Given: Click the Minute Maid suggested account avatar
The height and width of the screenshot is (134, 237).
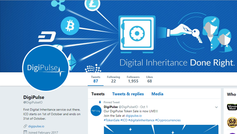Looking at the screenshot, I should point(232,107).
